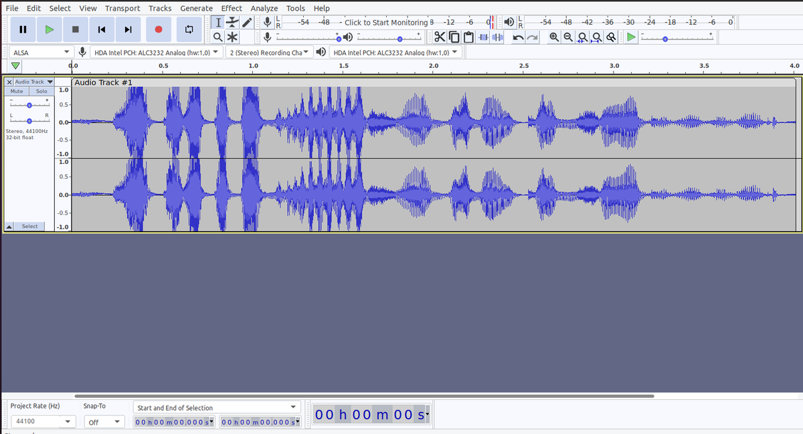The width and height of the screenshot is (803, 434).
Task: Open the Analyze menu
Action: pos(264,8)
